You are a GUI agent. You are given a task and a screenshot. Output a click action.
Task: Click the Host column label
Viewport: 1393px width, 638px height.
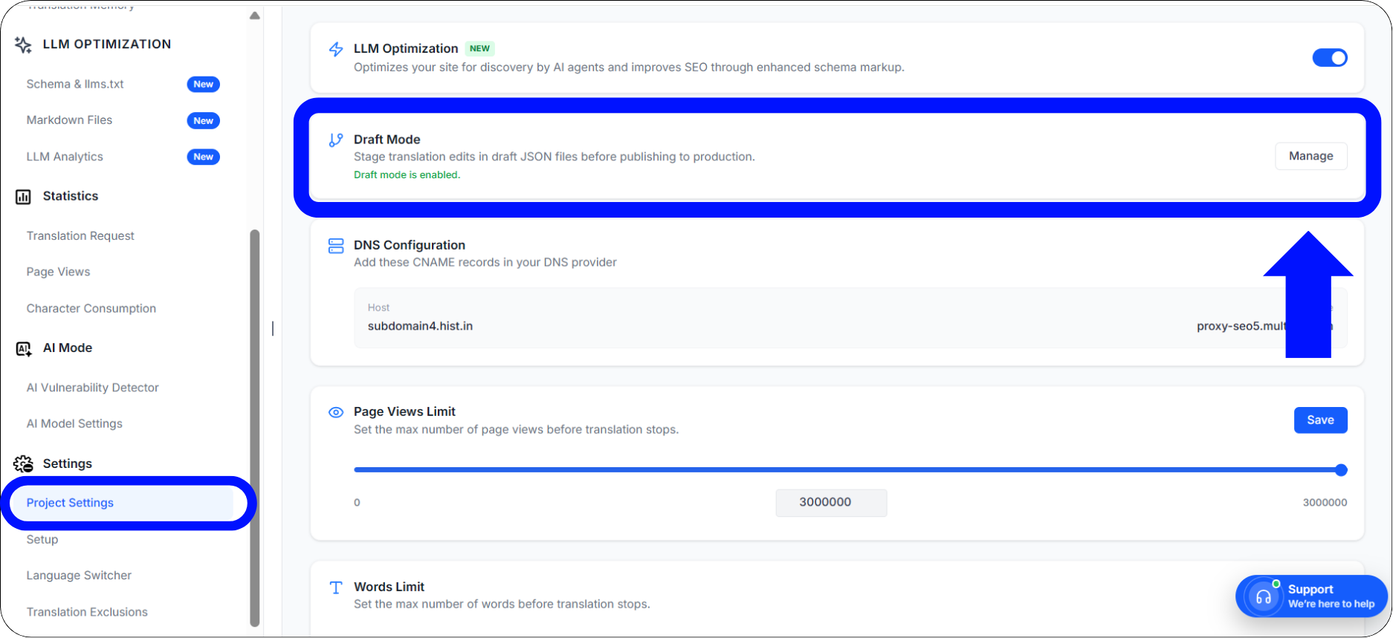click(x=378, y=307)
